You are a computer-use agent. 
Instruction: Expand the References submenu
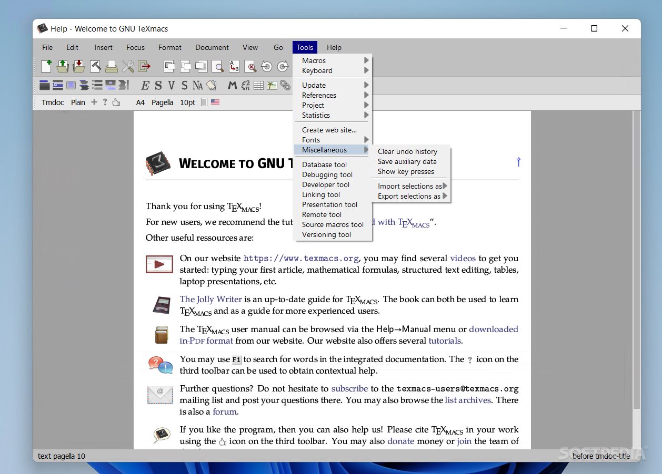point(333,95)
